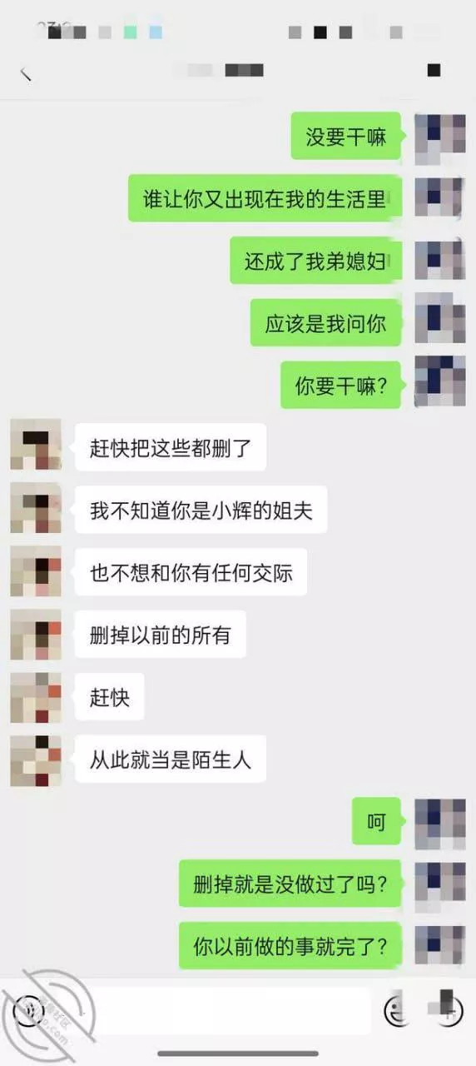Select the message '删掉就是没做过了吗?'
The height and width of the screenshot is (1066, 476).
click(x=290, y=884)
